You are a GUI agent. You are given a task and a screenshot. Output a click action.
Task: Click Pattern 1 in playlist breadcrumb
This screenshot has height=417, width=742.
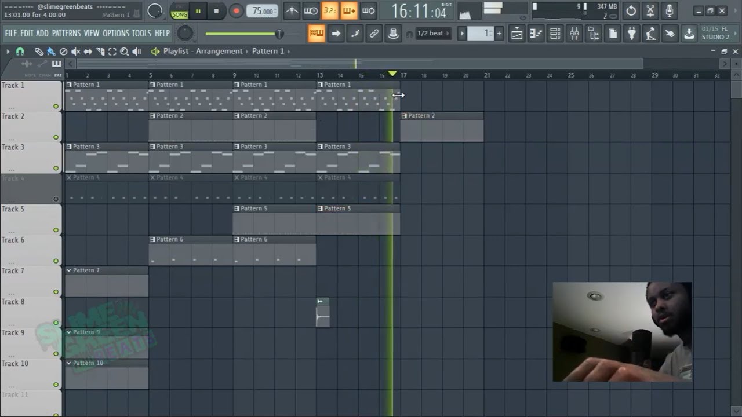268,51
